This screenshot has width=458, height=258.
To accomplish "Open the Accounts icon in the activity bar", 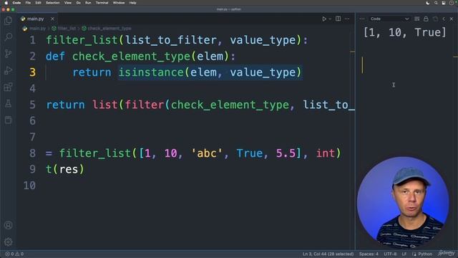I will pyautogui.click(x=8, y=225).
